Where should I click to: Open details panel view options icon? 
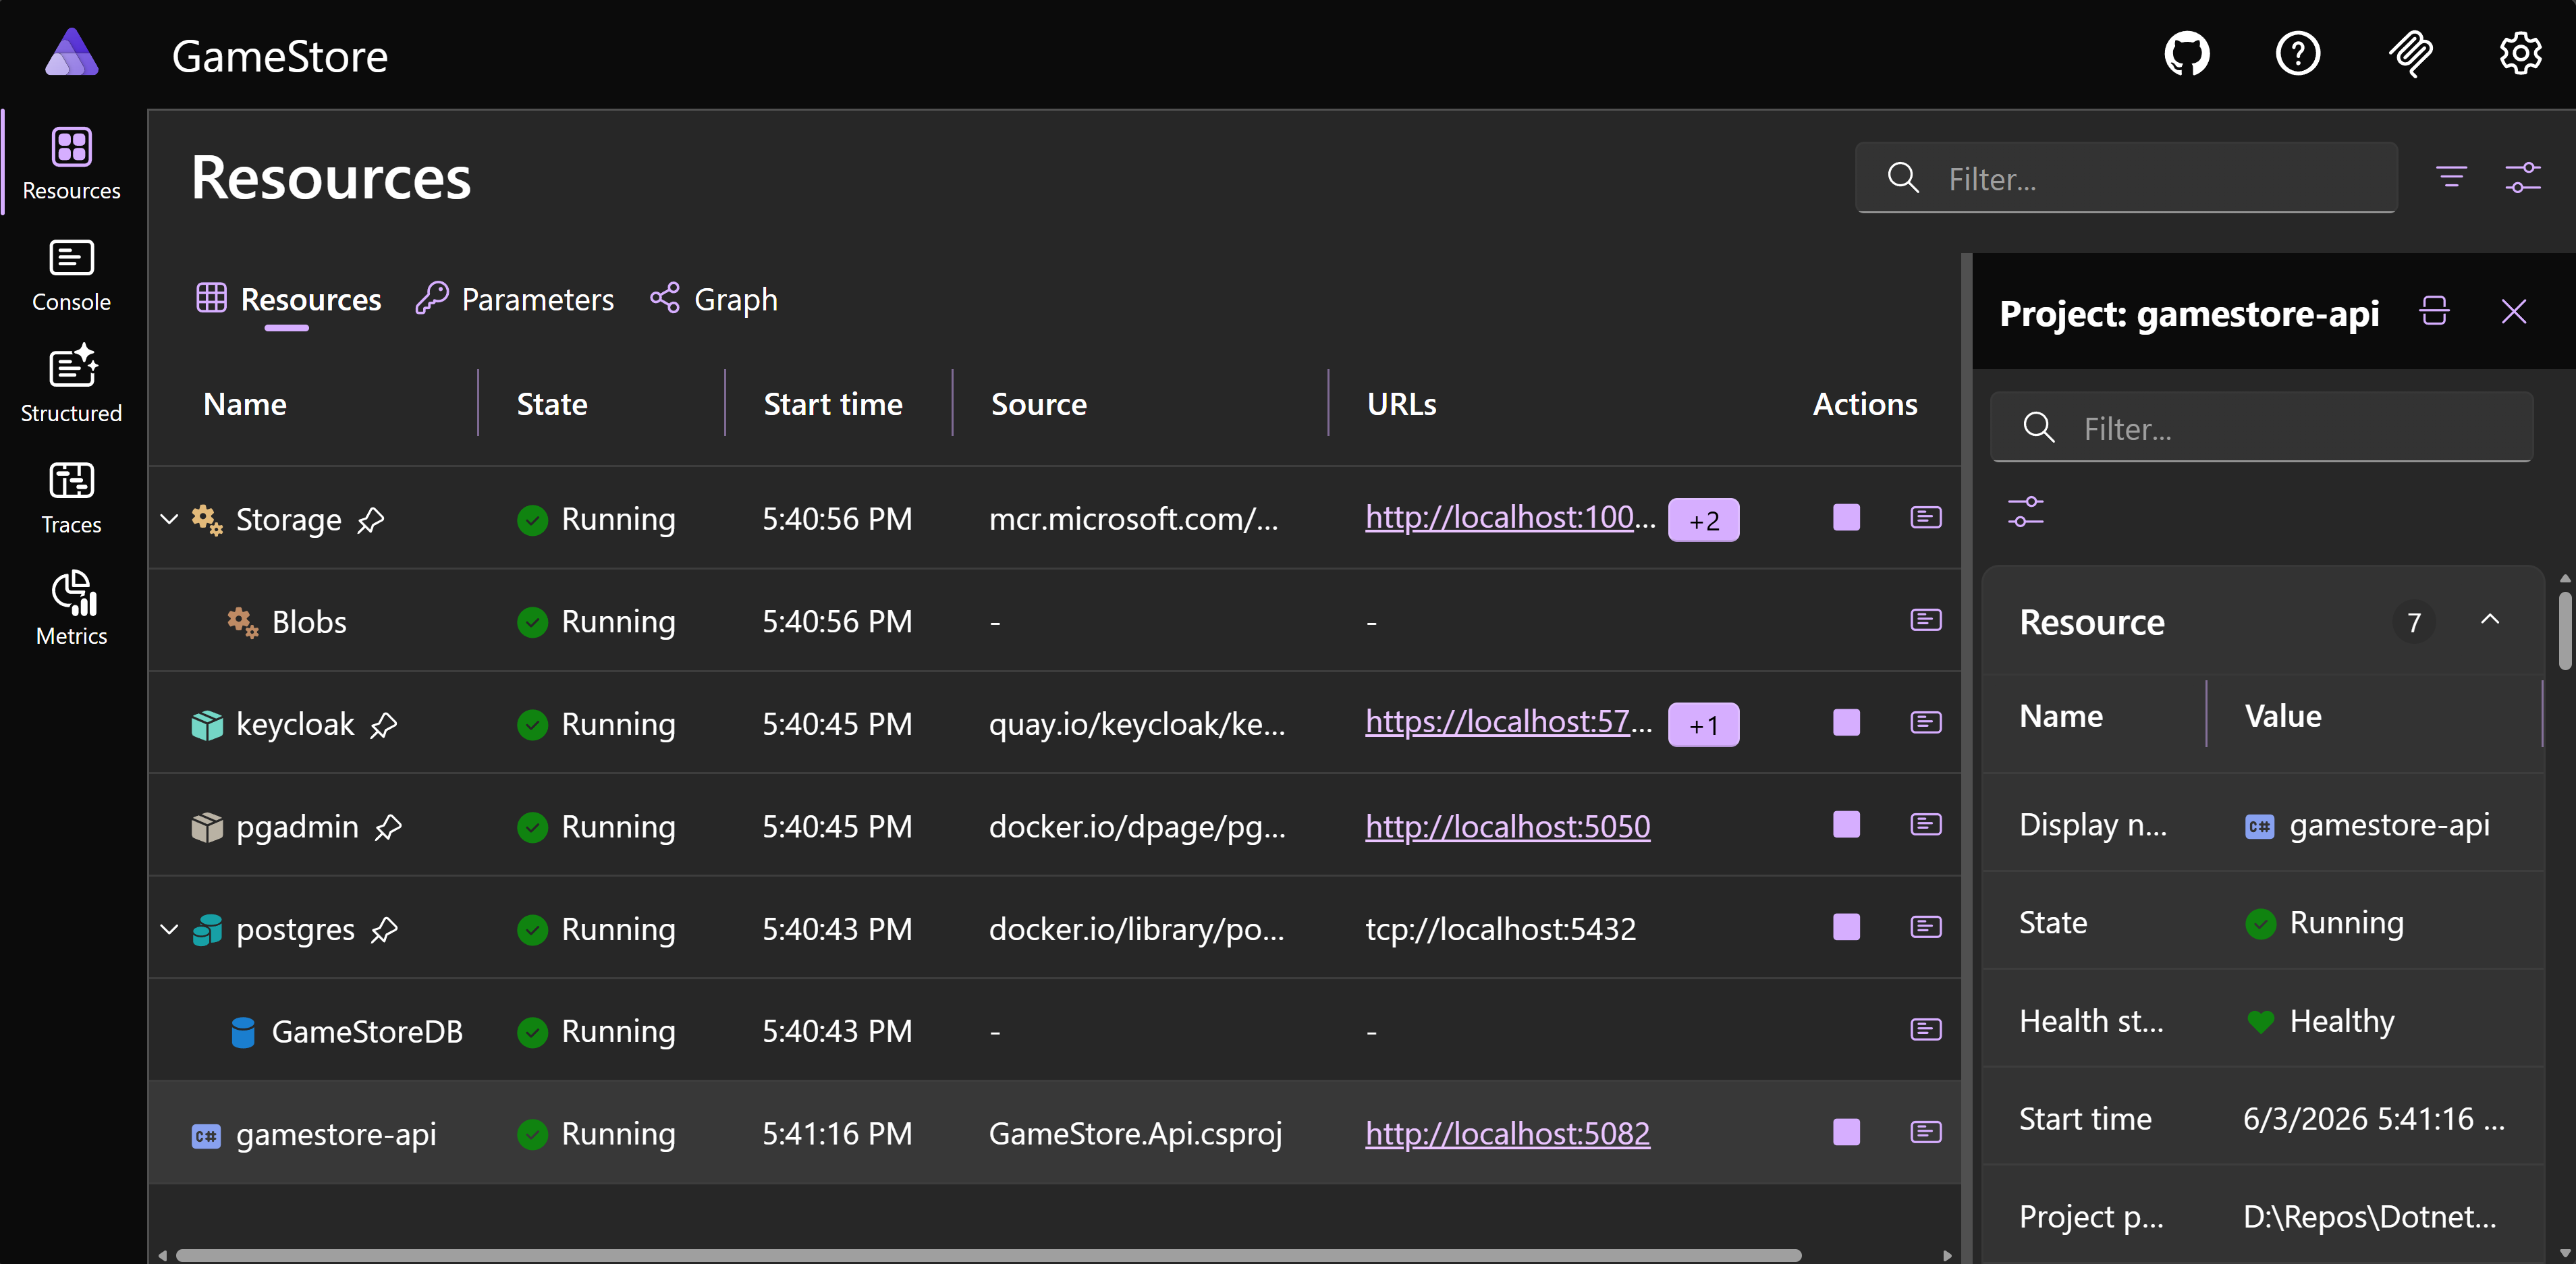tap(2026, 512)
